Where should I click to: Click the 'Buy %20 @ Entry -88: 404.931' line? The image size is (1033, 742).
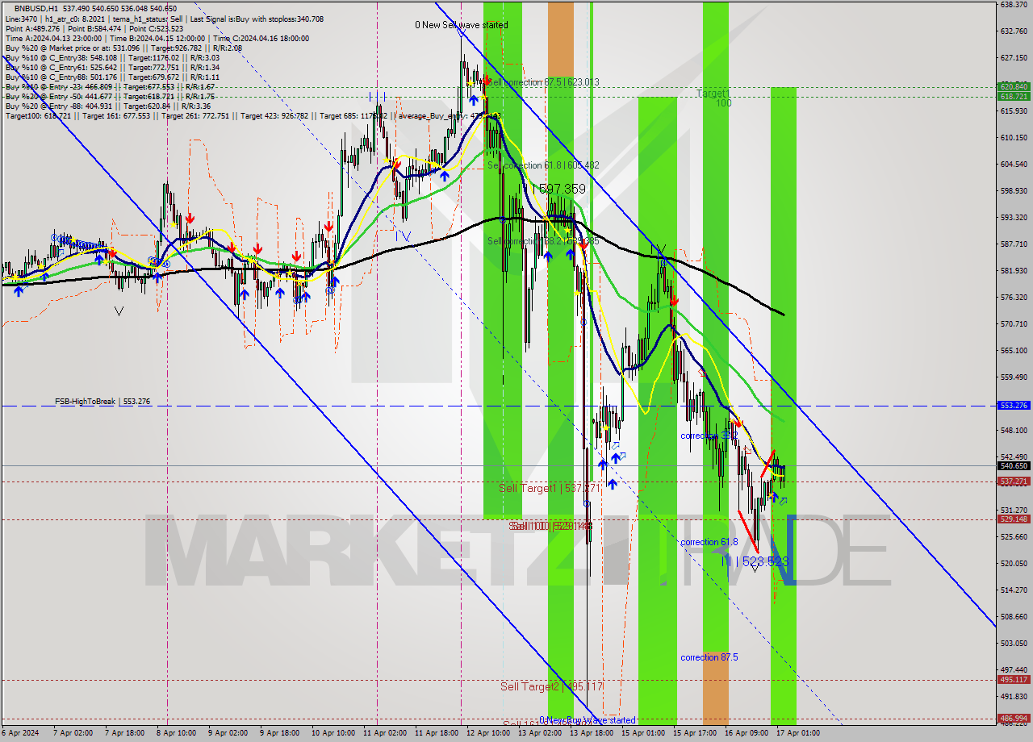pos(108,106)
